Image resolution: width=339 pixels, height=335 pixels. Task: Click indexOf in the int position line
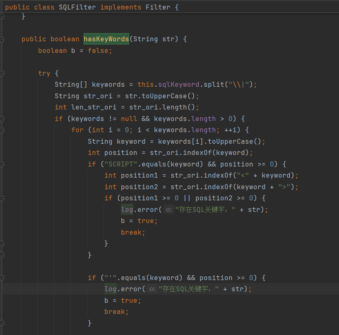197,153
